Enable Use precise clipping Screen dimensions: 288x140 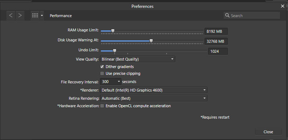102,73
